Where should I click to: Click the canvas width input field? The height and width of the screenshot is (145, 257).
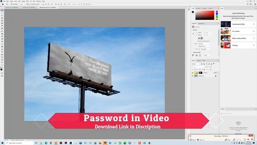click(x=200, y=33)
